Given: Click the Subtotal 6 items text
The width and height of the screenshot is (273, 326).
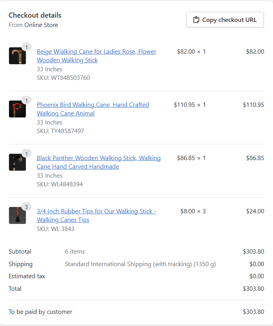Looking at the screenshot, I should coord(75,252).
